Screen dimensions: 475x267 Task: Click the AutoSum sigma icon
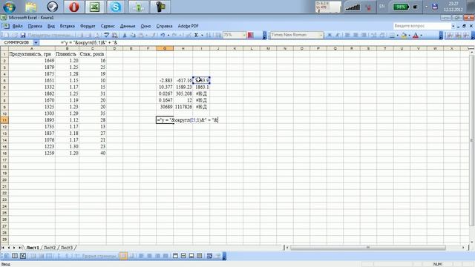[196, 36]
